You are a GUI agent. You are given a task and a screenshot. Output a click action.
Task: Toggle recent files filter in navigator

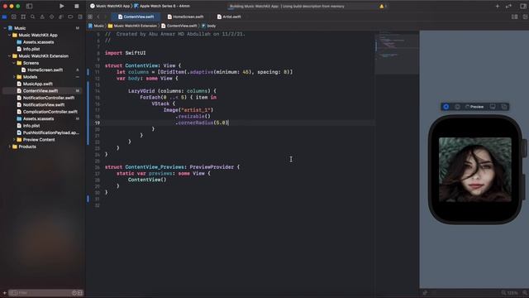click(74, 293)
